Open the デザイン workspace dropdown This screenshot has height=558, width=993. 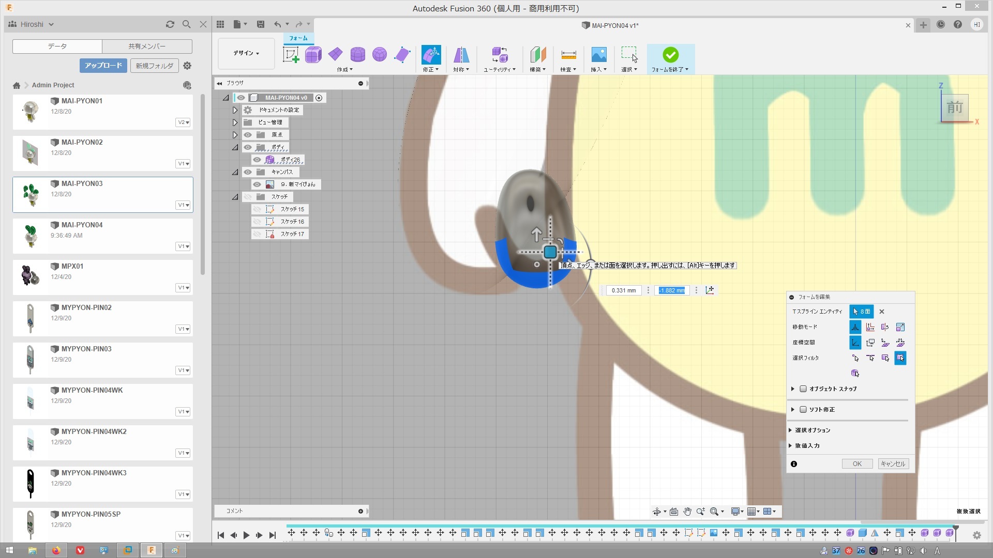tap(246, 53)
